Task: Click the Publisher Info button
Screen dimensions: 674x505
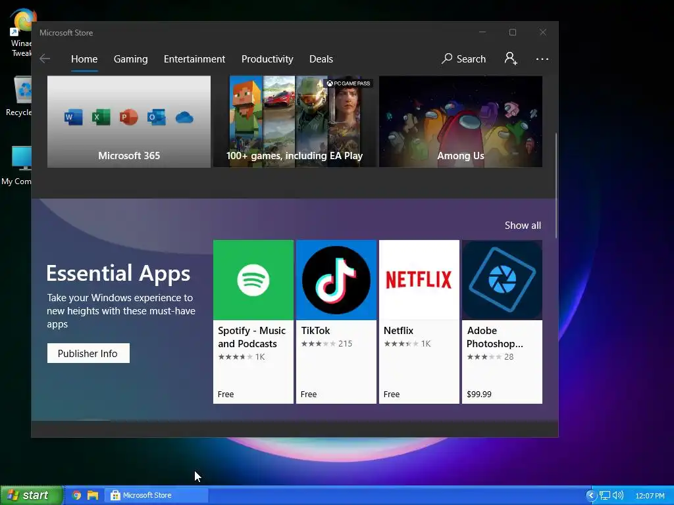Action: [x=88, y=353]
